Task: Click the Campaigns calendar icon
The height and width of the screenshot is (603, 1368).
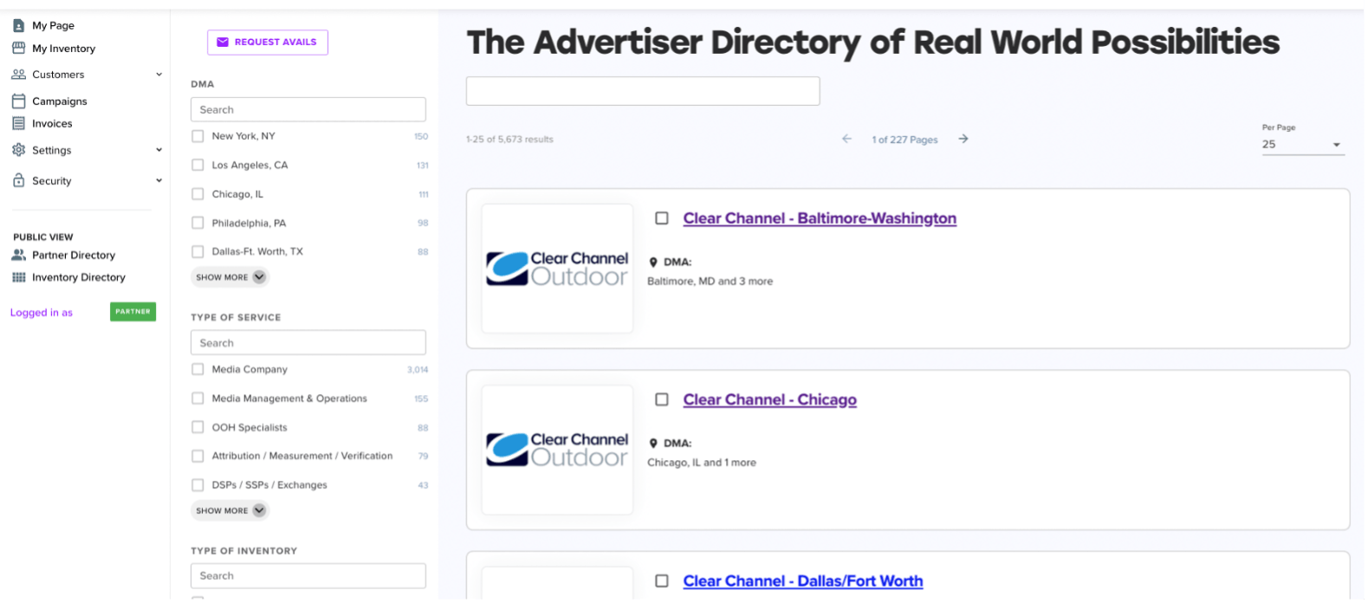Action: [18, 101]
